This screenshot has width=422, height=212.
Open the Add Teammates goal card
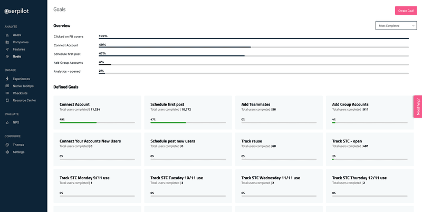[x=279, y=112]
